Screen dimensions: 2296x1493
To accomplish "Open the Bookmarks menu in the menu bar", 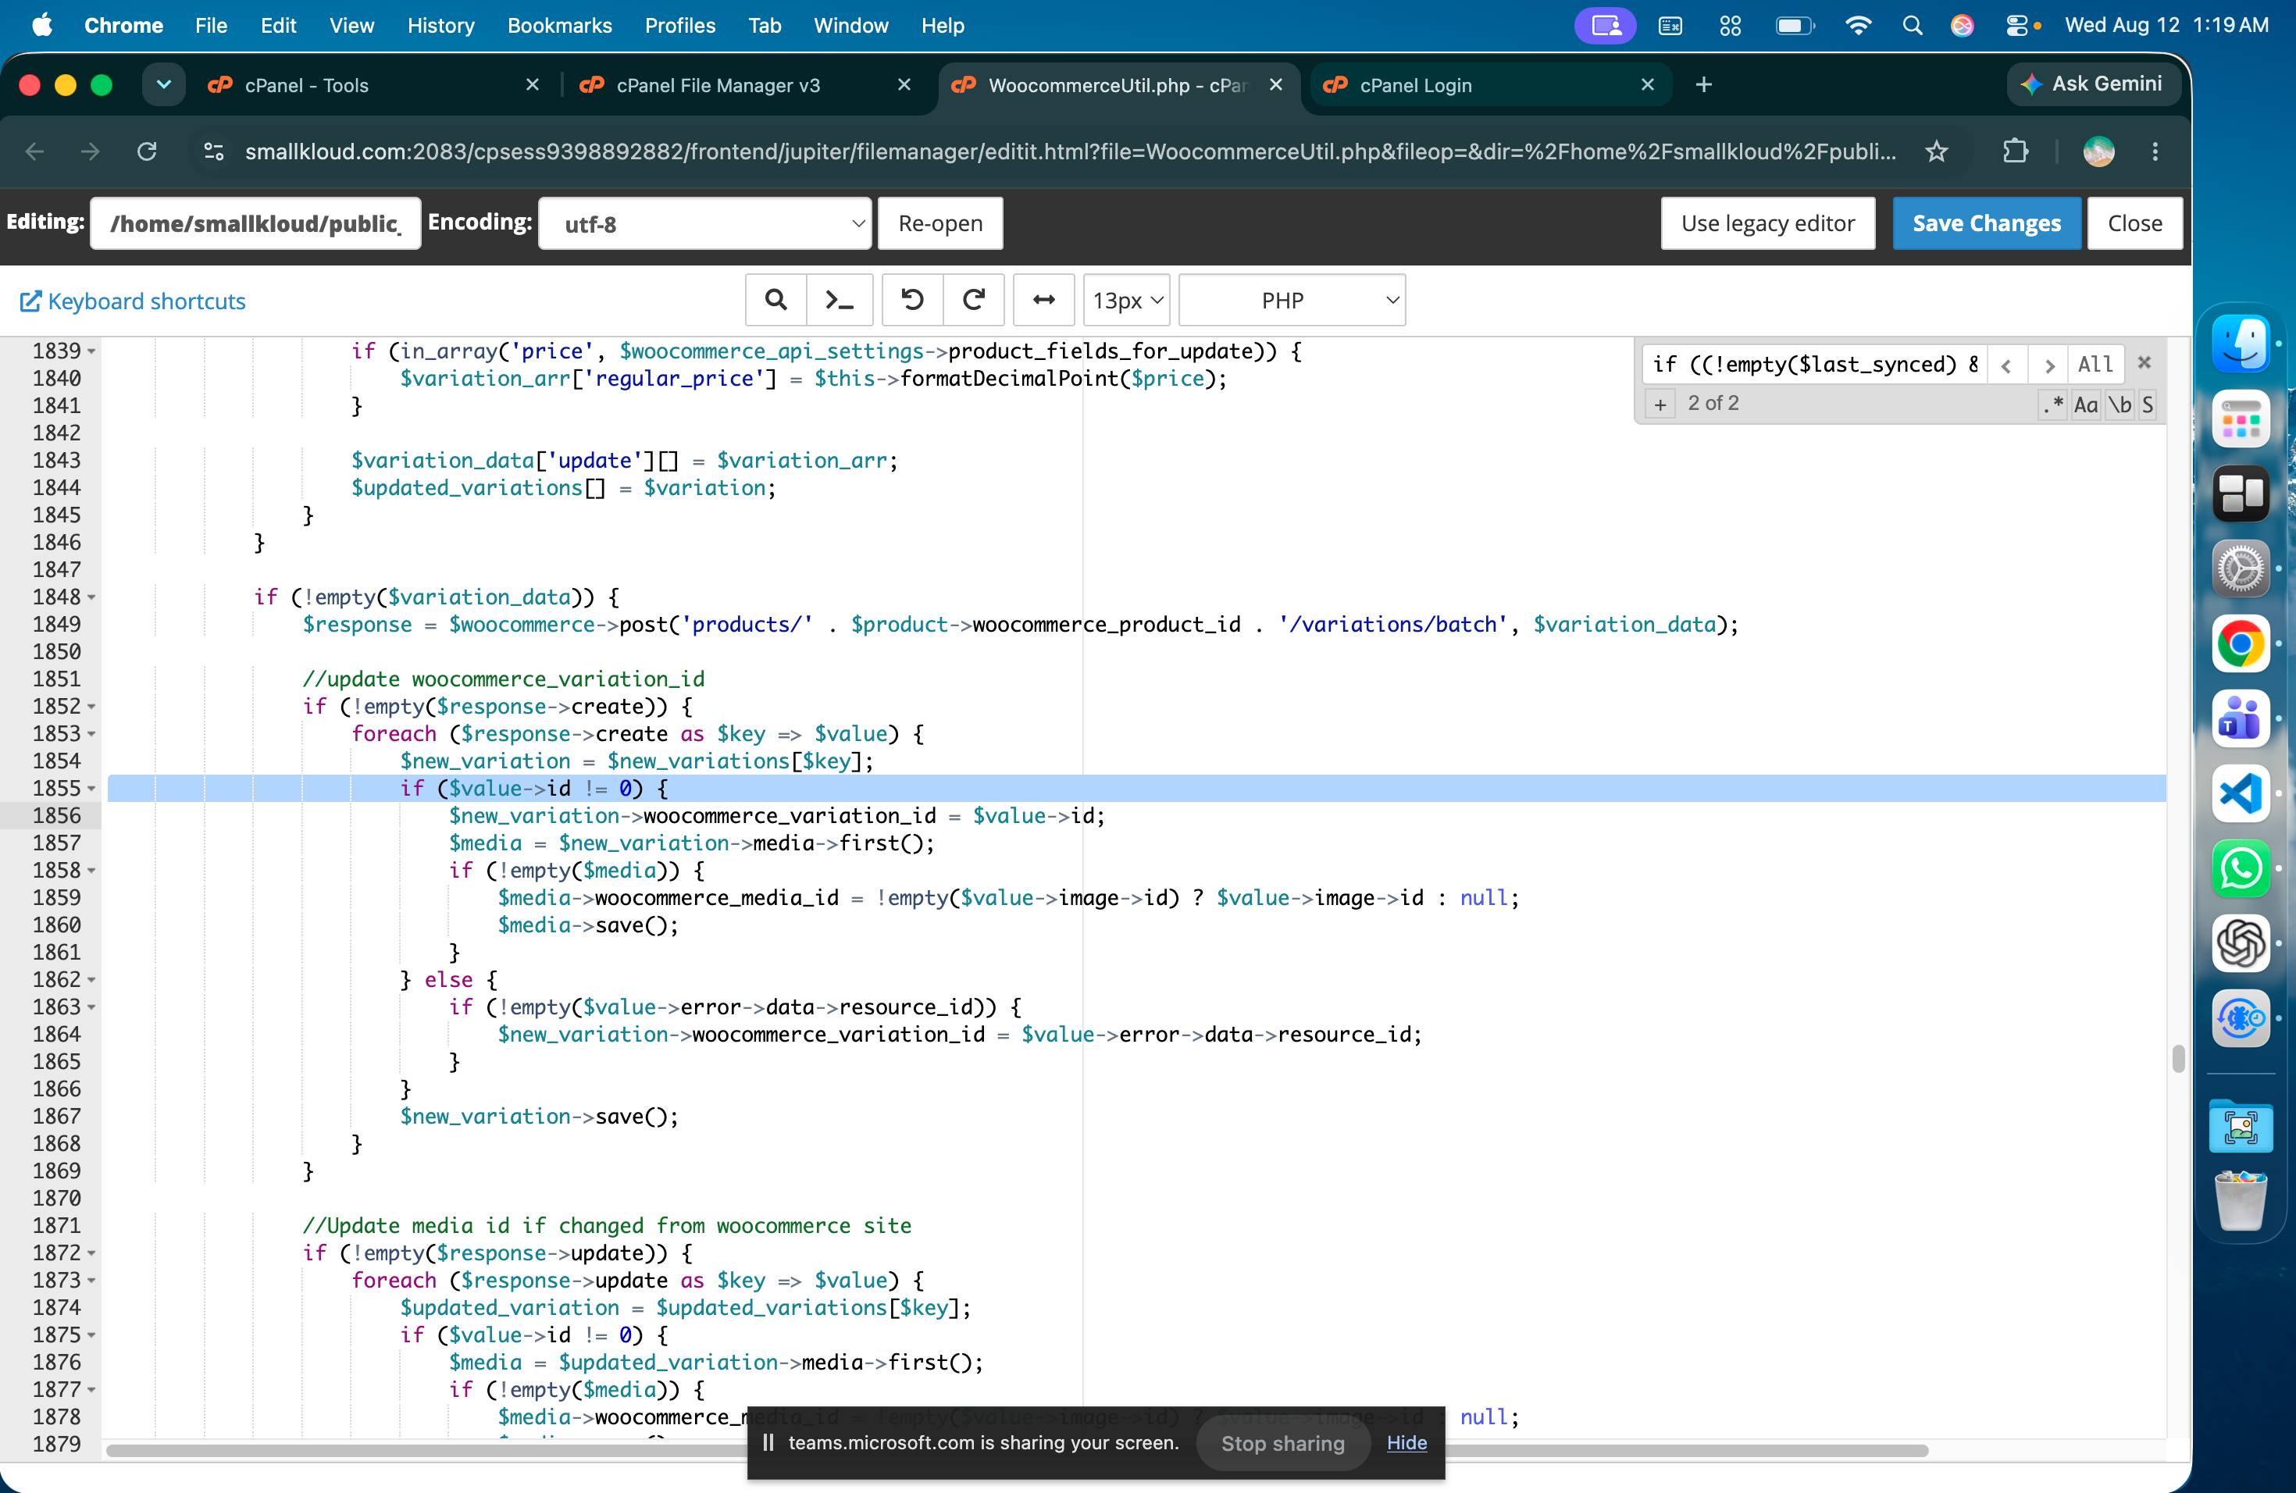I will 559,26.
